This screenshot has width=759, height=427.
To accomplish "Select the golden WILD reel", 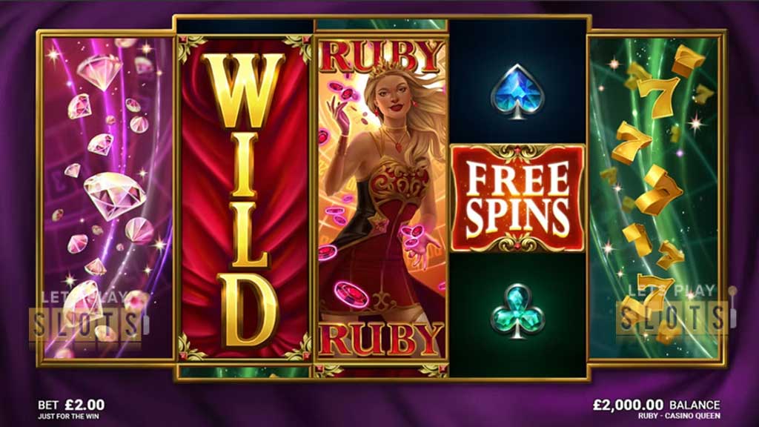I will pos(243,199).
